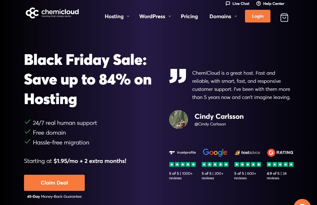This screenshot has height=205, width=317.
Task: Click the HostAdvice 600+ reviews link
Action: click(245, 176)
